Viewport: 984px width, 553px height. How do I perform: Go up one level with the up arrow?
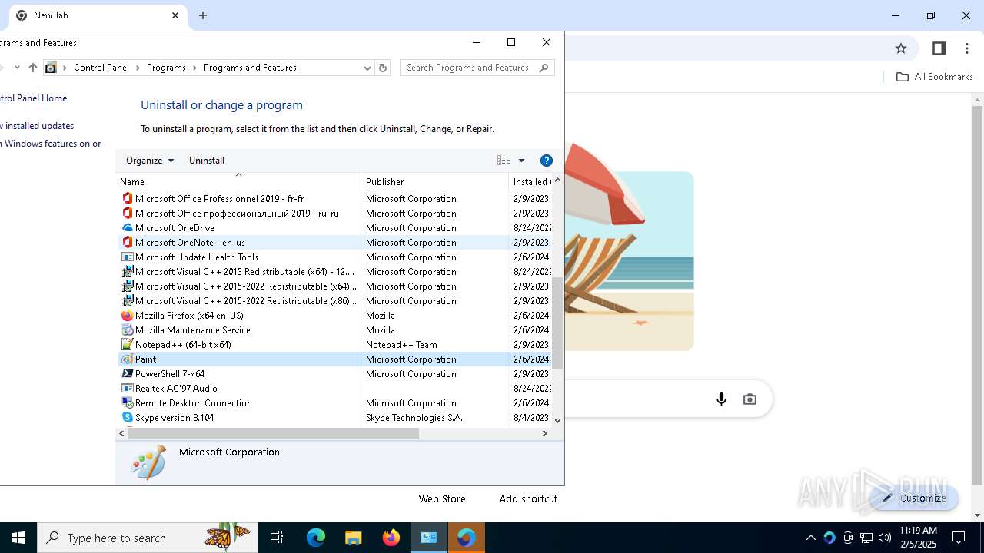(33, 68)
